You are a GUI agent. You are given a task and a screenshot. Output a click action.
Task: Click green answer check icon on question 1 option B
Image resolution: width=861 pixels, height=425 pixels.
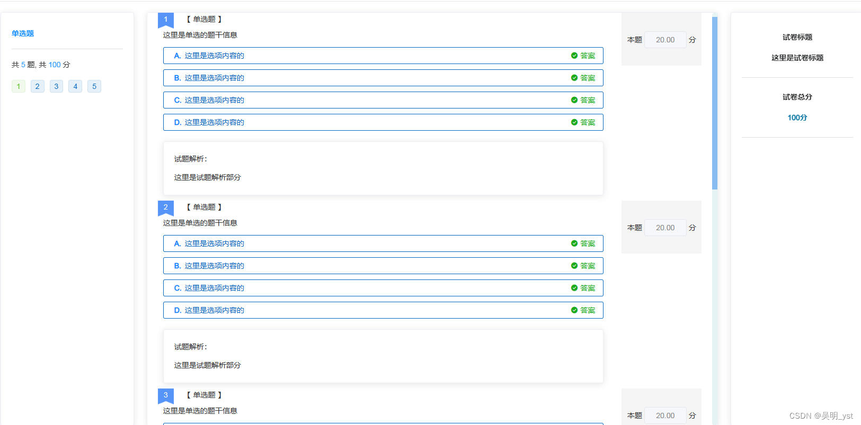coord(574,78)
